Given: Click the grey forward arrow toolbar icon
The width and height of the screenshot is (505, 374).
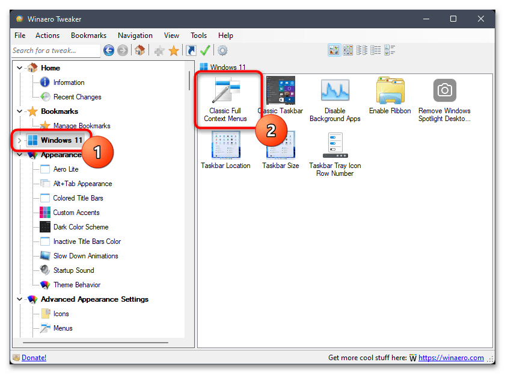Looking at the screenshot, I should click(123, 51).
